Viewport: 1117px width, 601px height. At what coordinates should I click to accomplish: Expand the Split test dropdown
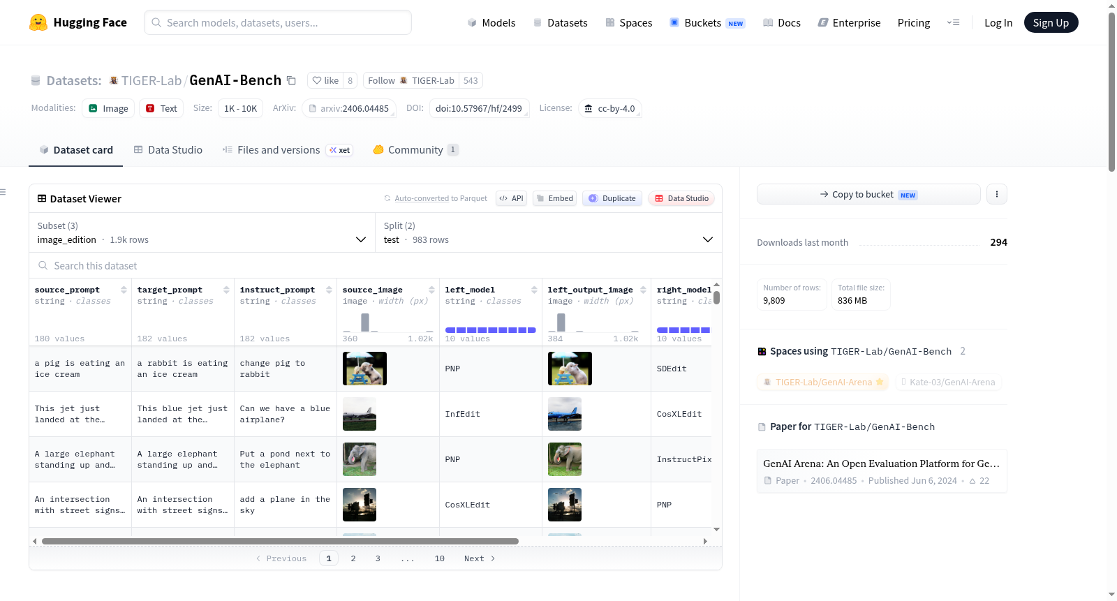(x=548, y=232)
